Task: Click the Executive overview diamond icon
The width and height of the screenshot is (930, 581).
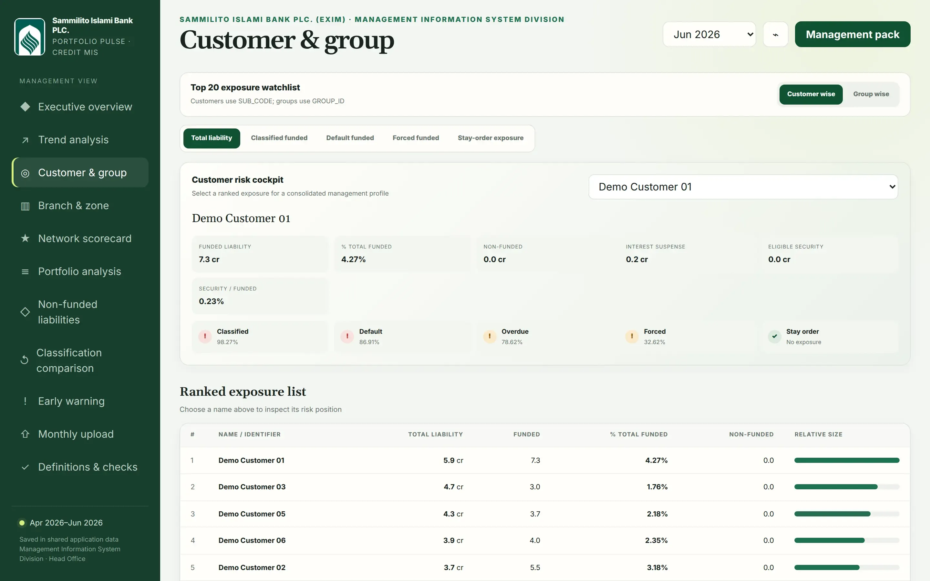Action: [x=25, y=107]
